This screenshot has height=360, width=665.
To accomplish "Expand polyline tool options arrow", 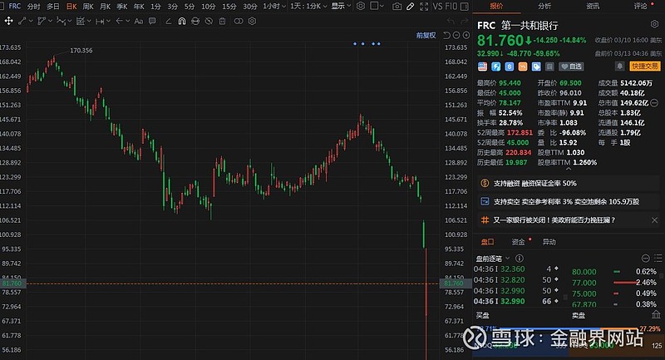I will (51, 22).
